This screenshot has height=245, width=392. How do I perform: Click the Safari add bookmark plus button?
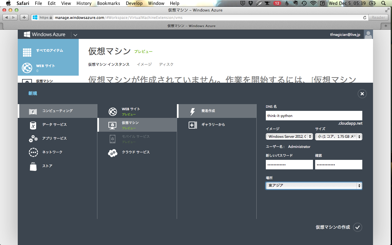pos(24,17)
